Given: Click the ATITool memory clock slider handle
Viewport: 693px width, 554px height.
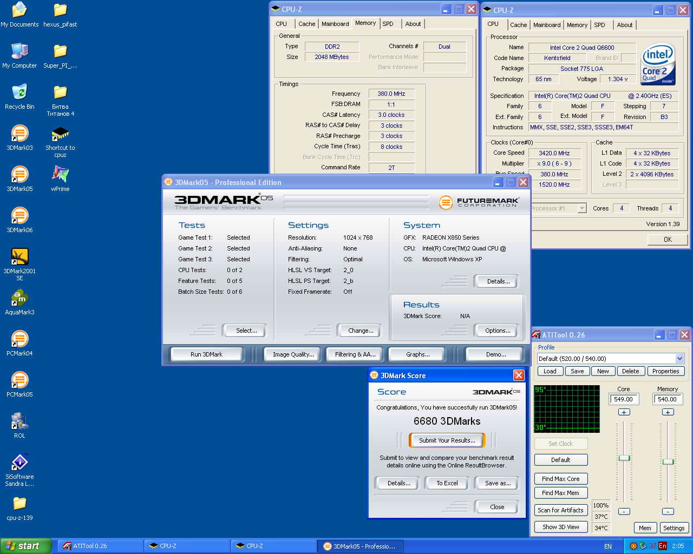Looking at the screenshot, I should click(x=668, y=461).
